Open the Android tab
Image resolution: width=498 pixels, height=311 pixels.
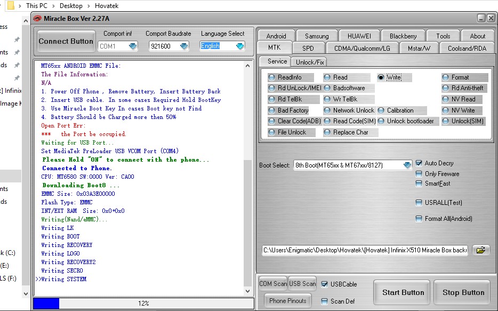point(276,36)
